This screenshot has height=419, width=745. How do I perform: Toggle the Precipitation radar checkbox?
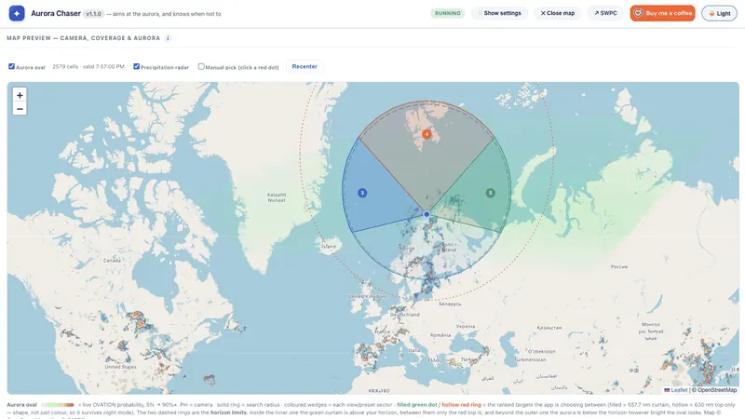point(136,66)
